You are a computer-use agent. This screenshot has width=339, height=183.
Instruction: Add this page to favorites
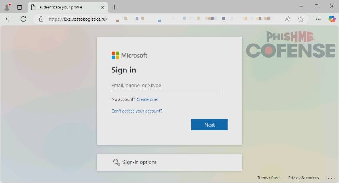point(301,19)
